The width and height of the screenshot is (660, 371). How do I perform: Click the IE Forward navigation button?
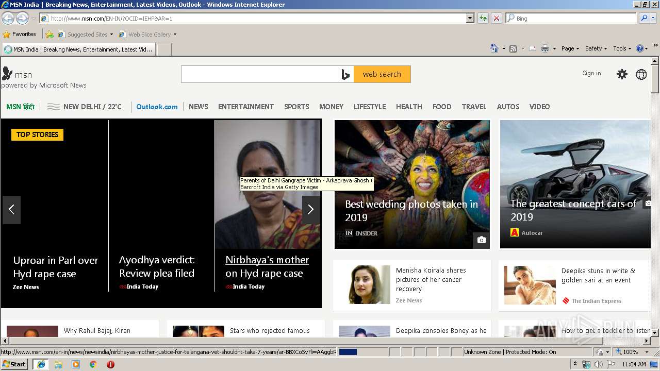pyautogui.click(x=22, y=18)
